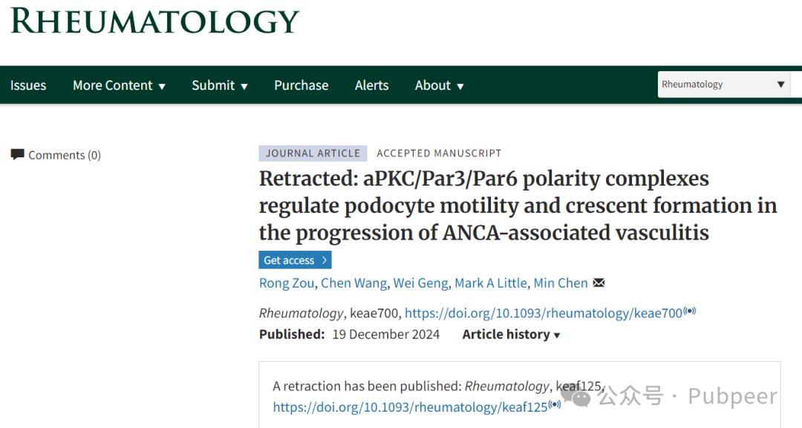Go to the Issues menu item

[28, 85]
